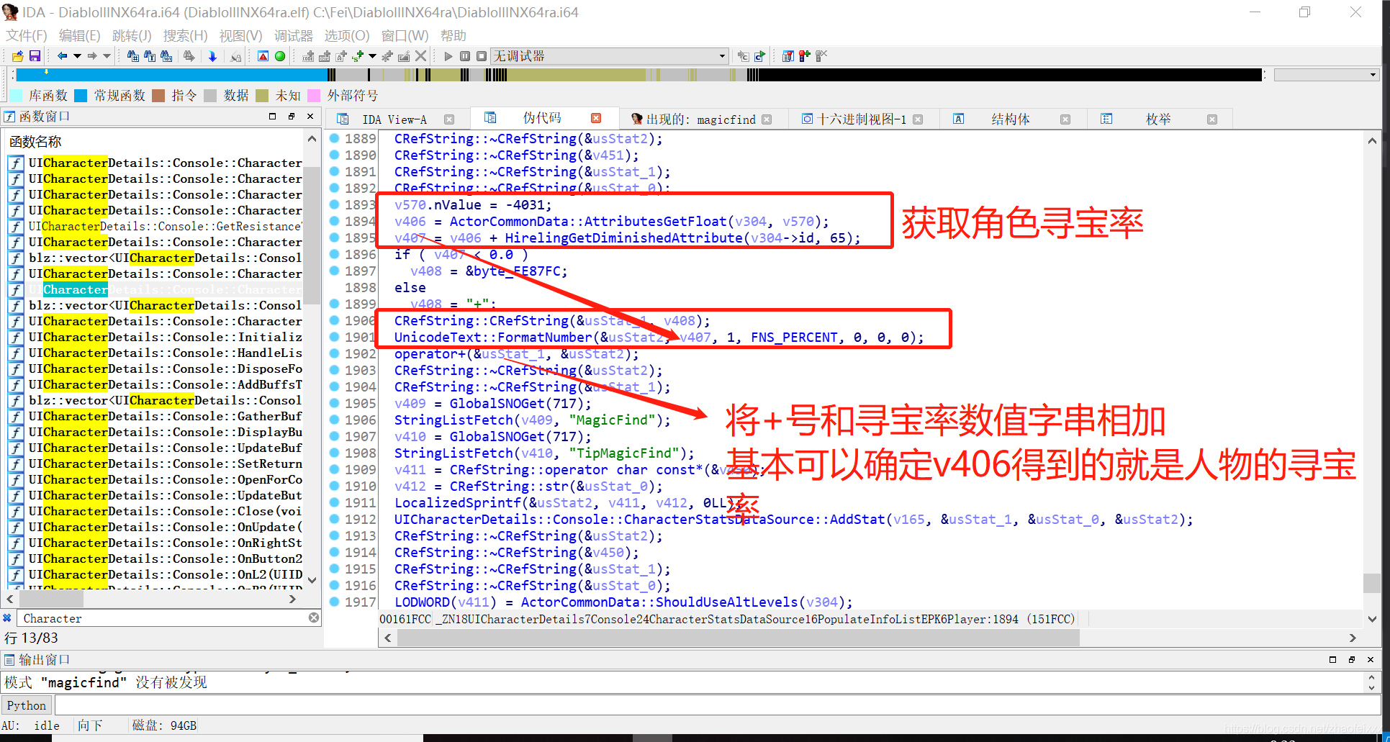Click the green plus struct icon
The width and height of the screenshot is (1390, 742).
tap(358, 56)
